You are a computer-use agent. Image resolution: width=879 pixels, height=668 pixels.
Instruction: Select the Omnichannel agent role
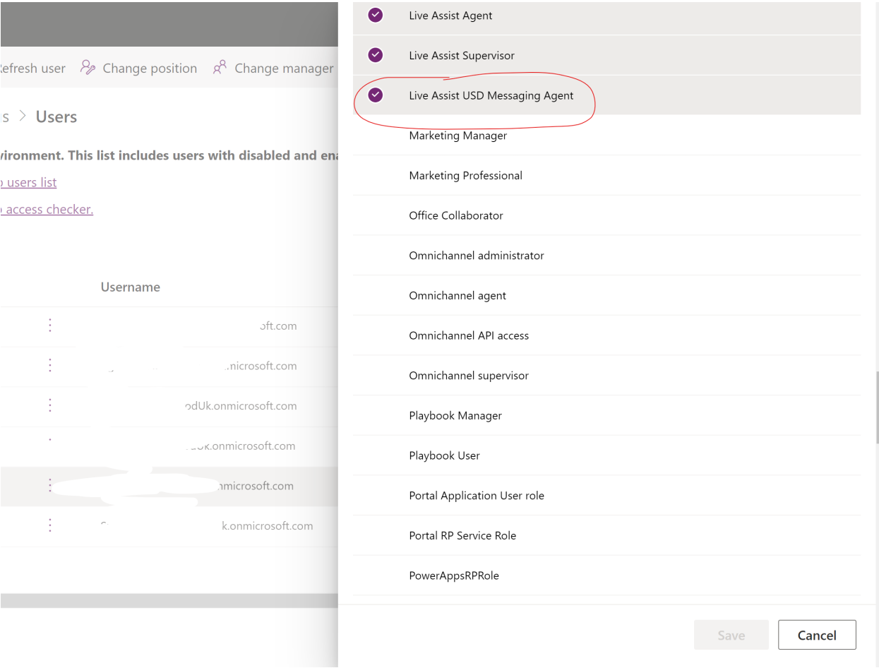click(458, 295)
